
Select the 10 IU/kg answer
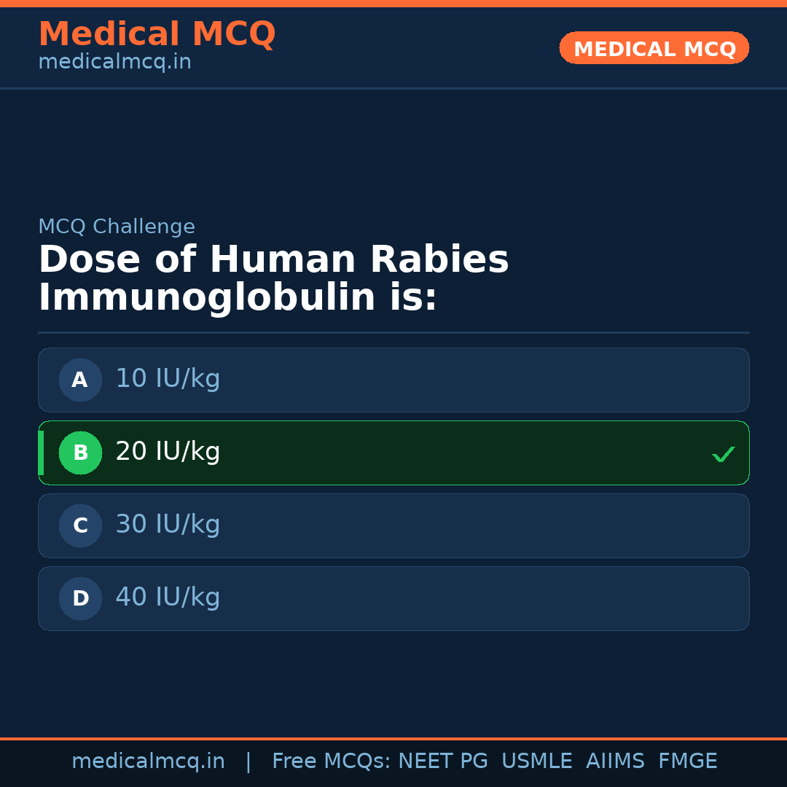[x=168, y=379]
